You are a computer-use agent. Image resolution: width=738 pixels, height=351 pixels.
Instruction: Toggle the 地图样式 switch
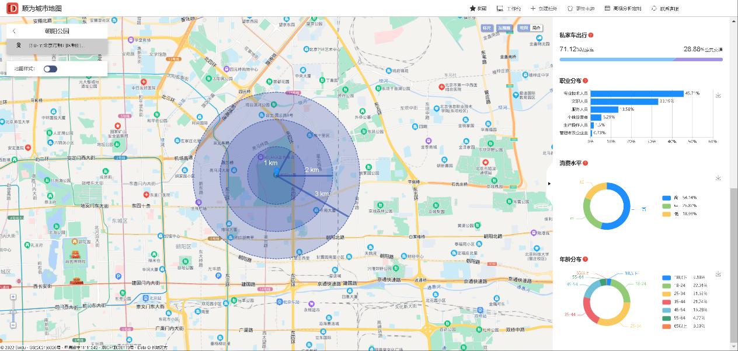(x=50, y=69)
